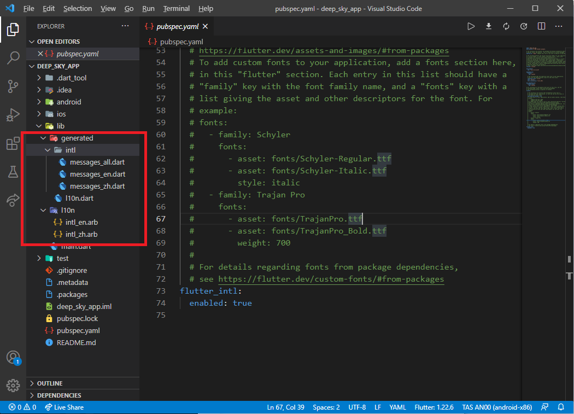Image resolution: width=574 pixels, height=414 pixels.
Task: Click the Run play icon in editor toolbar
Action: click(x=471, y=26)
